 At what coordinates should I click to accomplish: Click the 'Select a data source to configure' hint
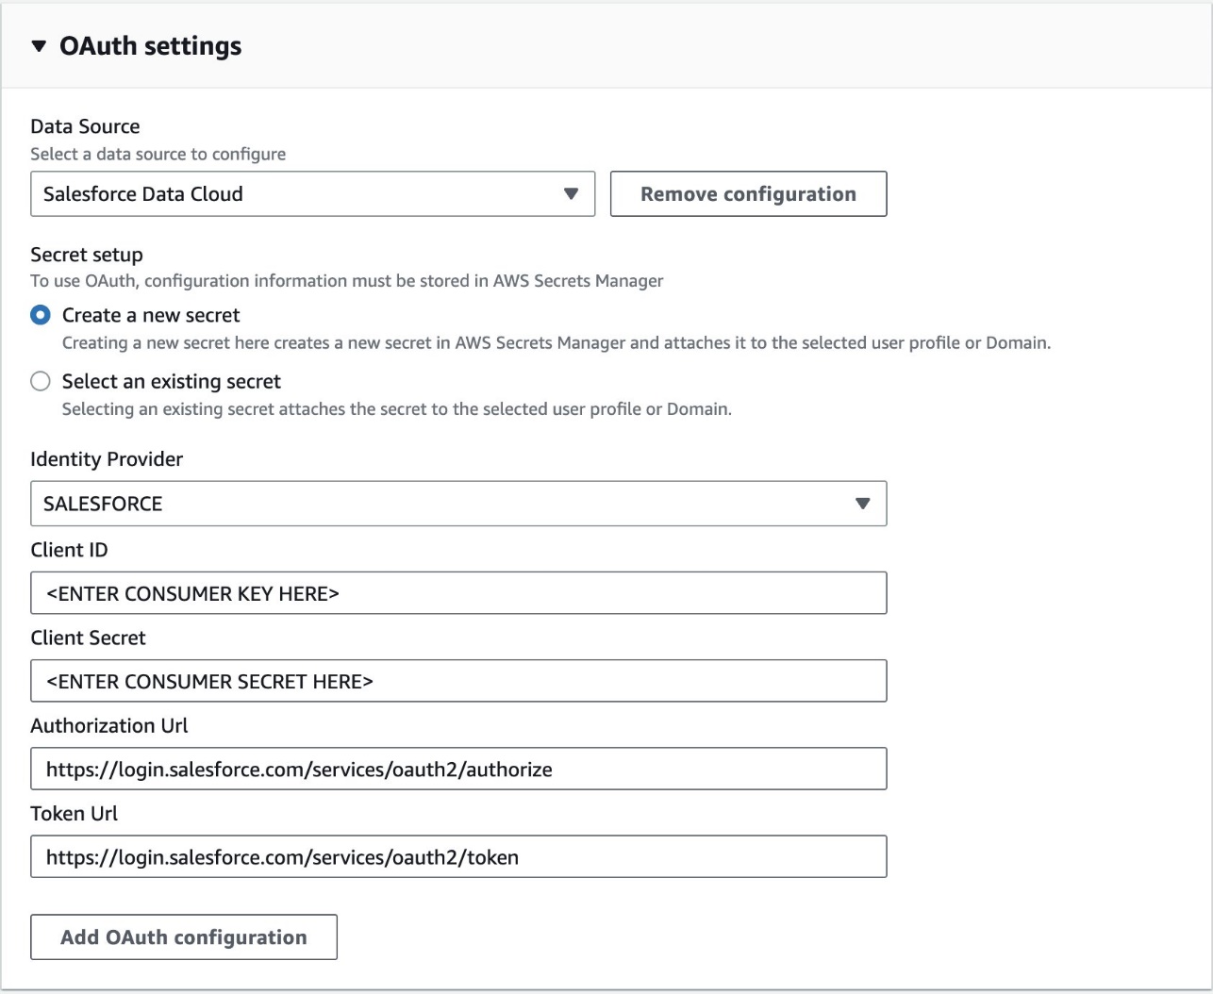pyautogui.click(x=158, y=154)
